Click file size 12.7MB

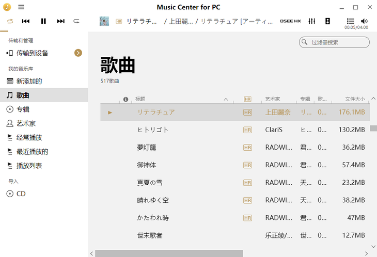(x=353, y=235)
